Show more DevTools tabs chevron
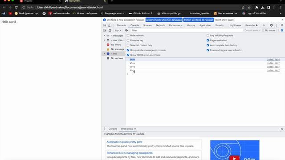Image resolution: width=285 pixels, height=160 pixels. [264, 25]
